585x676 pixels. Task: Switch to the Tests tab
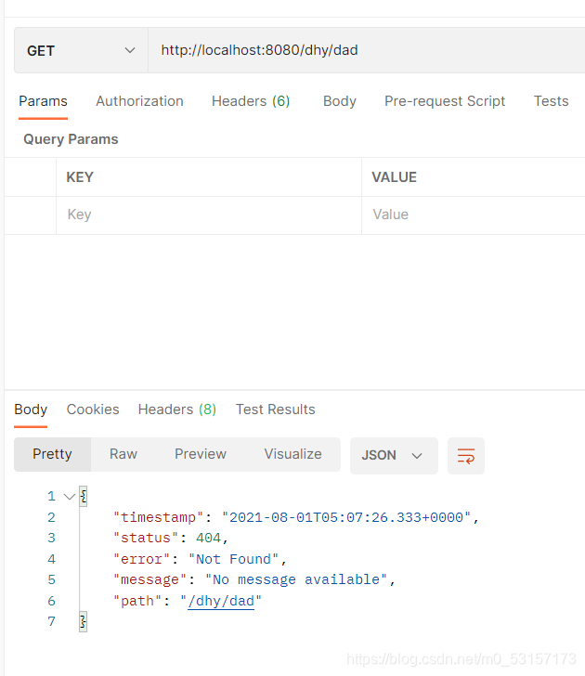coord(551,101)
